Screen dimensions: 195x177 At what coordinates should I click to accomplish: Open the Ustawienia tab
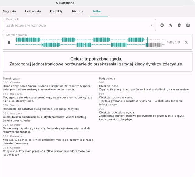33,11
